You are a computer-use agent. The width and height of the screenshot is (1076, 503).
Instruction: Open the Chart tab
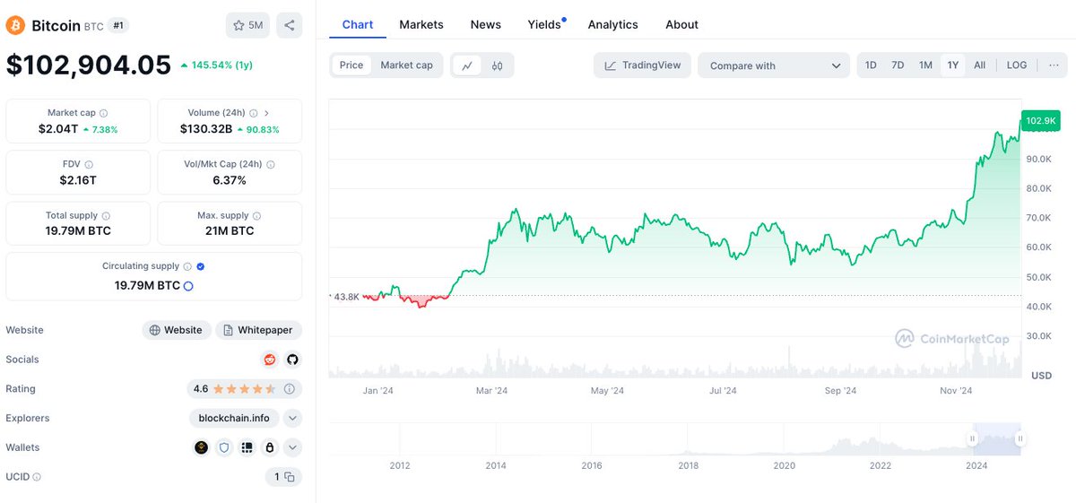(x=358, y=24)
